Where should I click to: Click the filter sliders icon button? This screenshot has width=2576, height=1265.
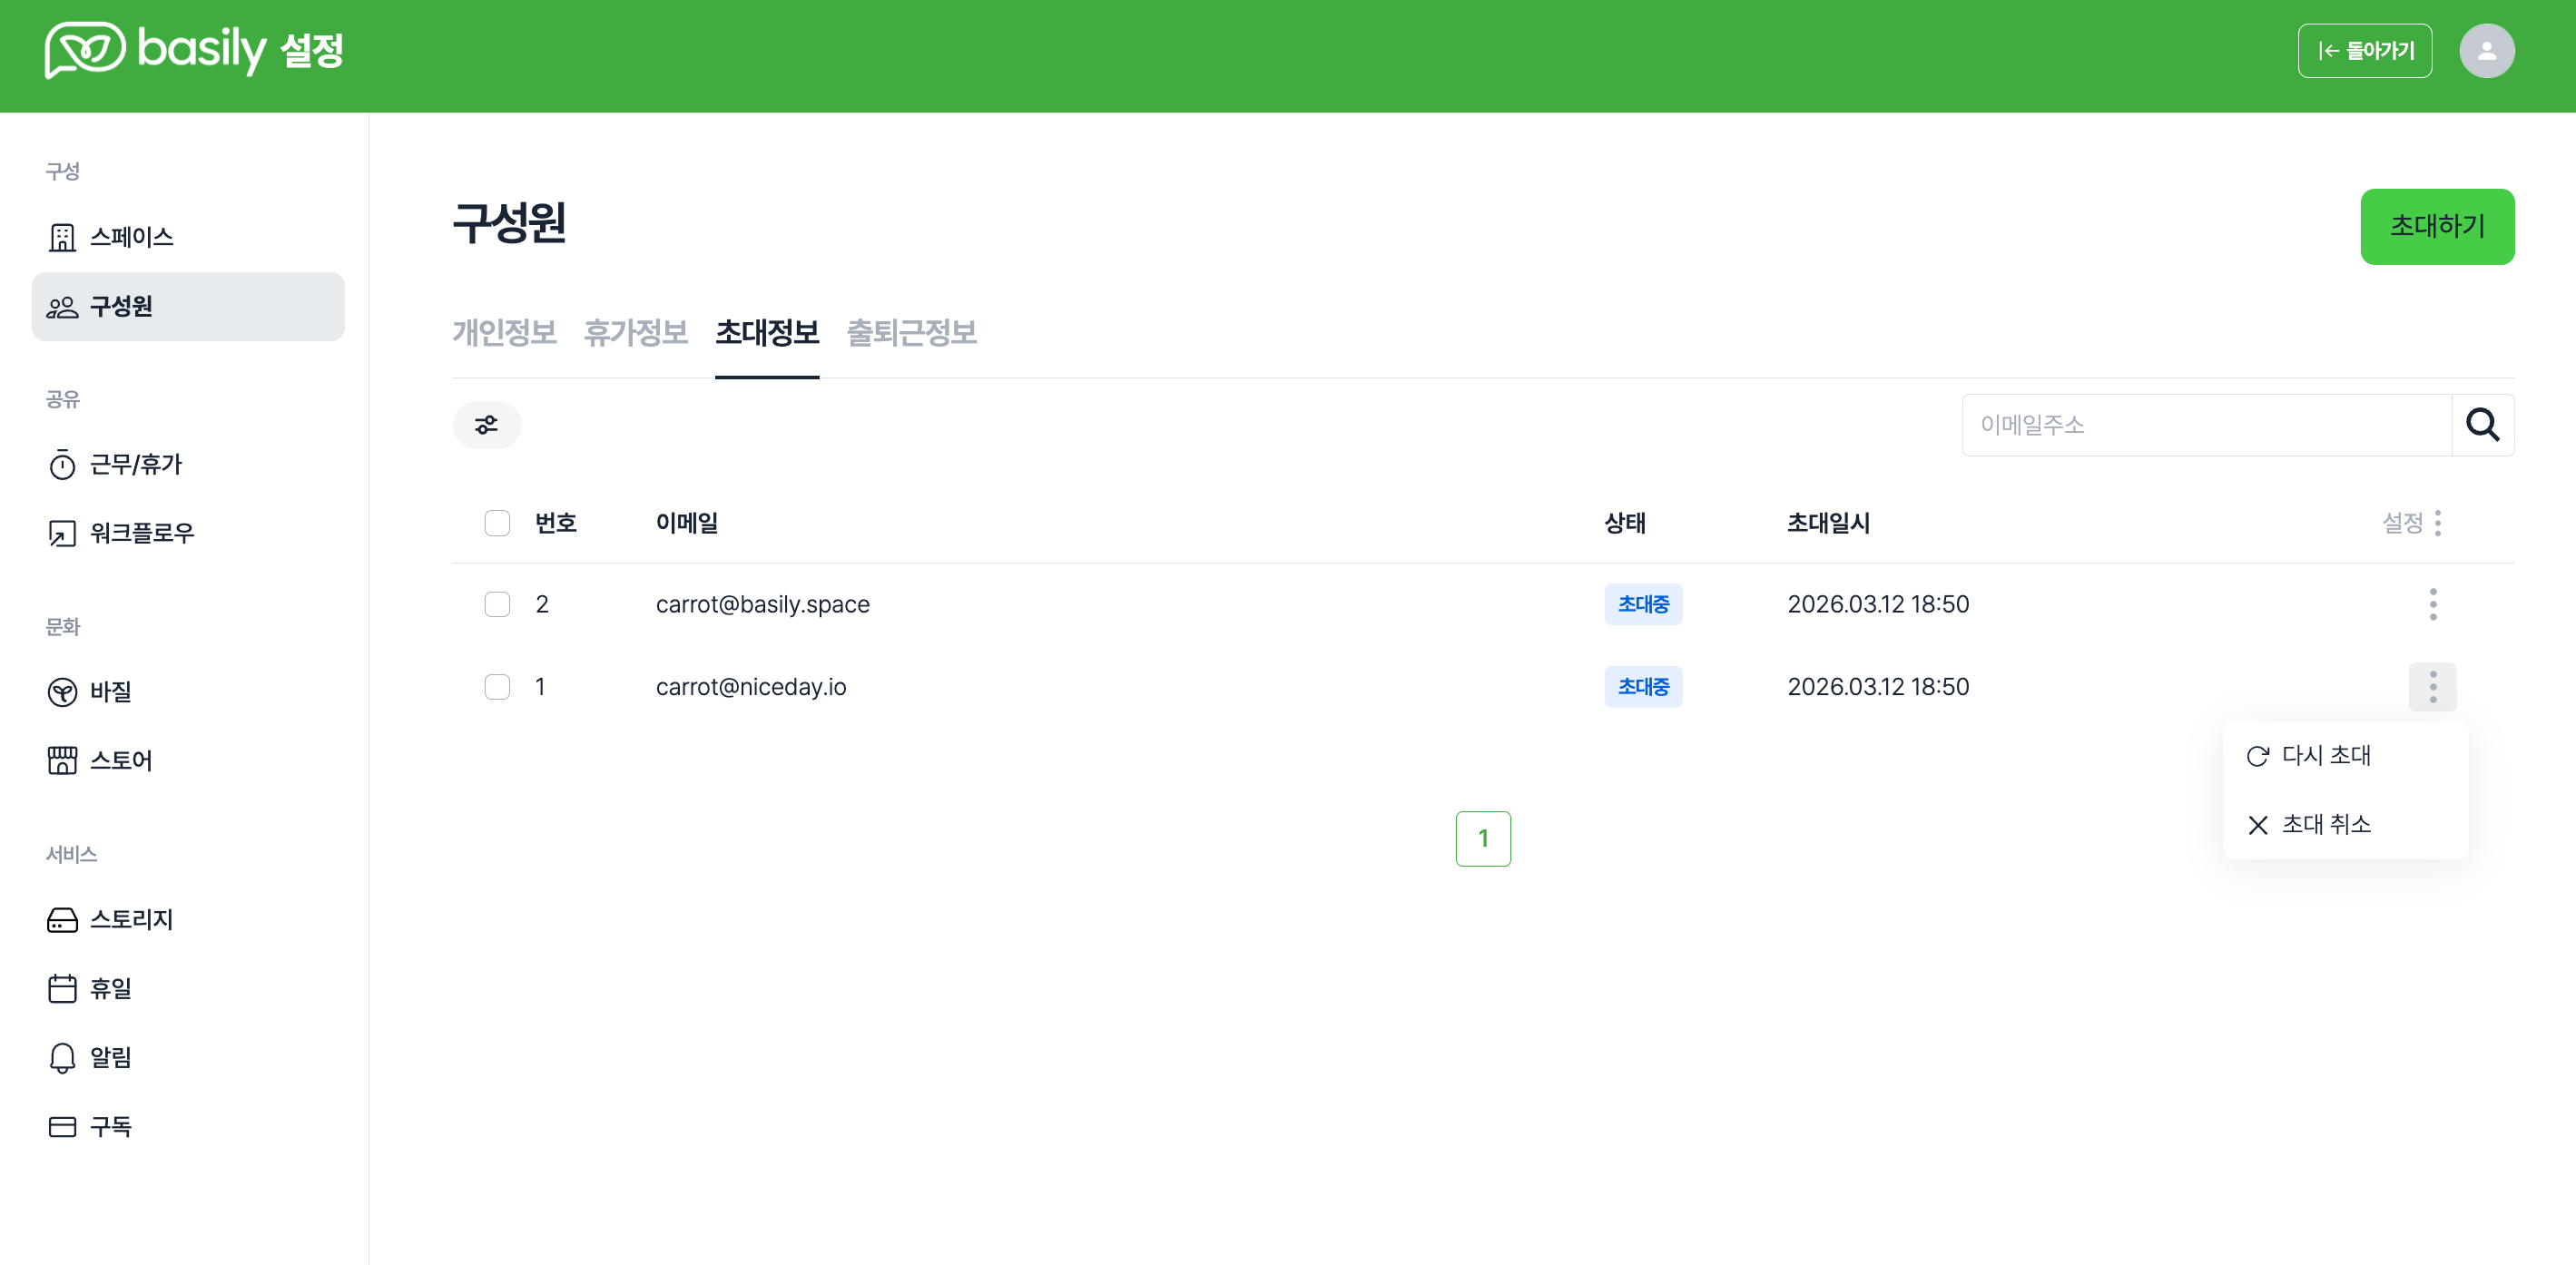click(x=486, y=425)
